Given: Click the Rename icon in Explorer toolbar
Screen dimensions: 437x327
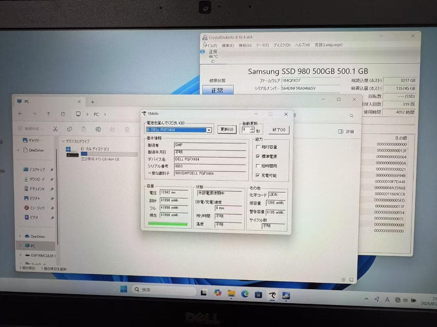Looking at the screenshot, I should (x=98, y=129).
